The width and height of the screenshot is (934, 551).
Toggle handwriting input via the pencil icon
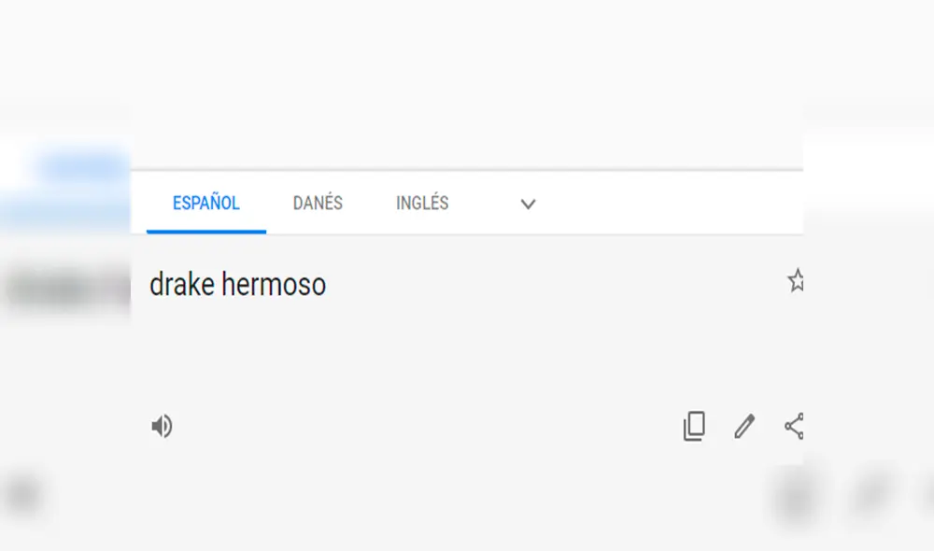743,427
